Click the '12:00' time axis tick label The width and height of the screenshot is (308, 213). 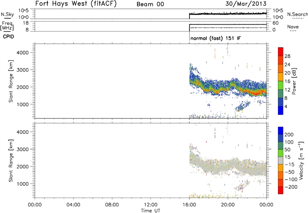[151, 205]
